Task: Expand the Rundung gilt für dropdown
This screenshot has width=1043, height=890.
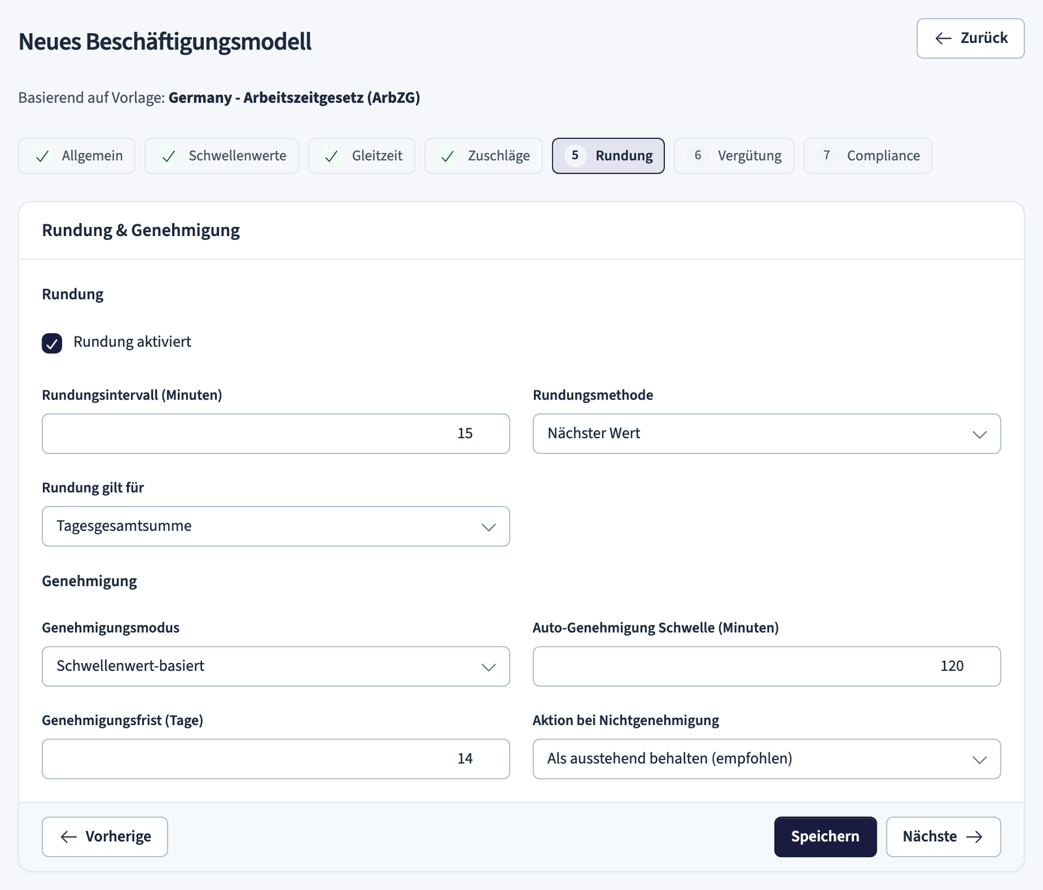Action: (x=276, y=526)
